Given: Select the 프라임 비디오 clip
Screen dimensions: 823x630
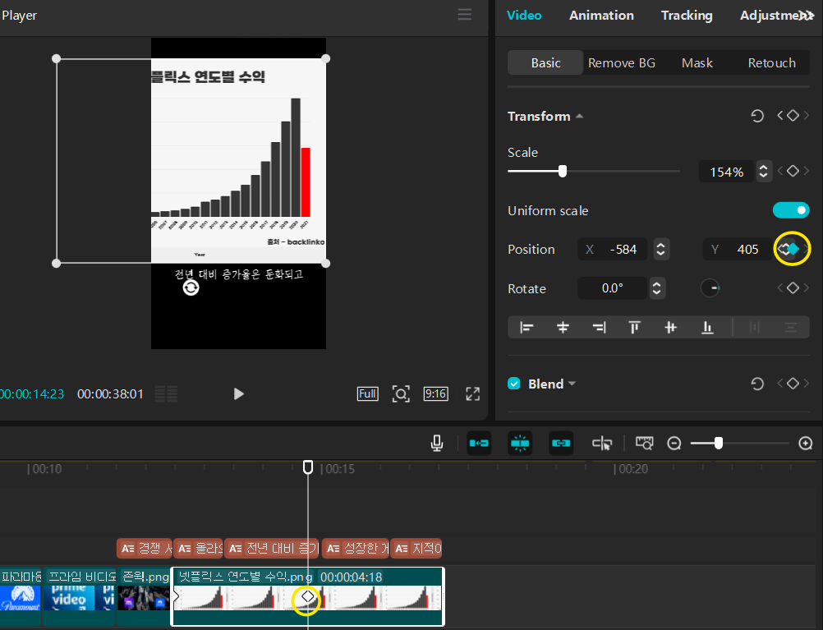Looking at the screenshot, I should tap(79, 596).
